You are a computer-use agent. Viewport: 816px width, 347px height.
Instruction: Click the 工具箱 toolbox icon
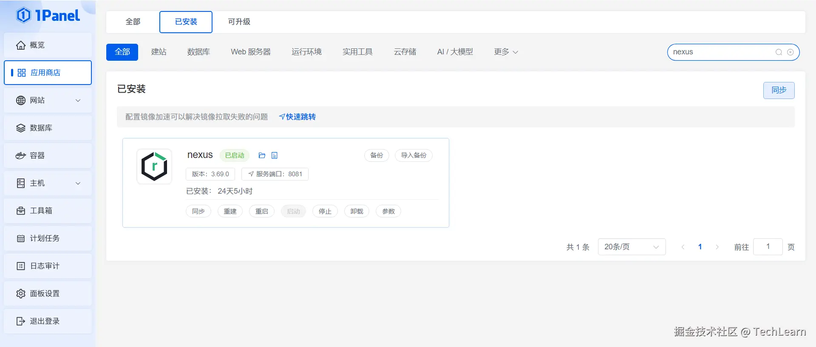pos(21,211)
